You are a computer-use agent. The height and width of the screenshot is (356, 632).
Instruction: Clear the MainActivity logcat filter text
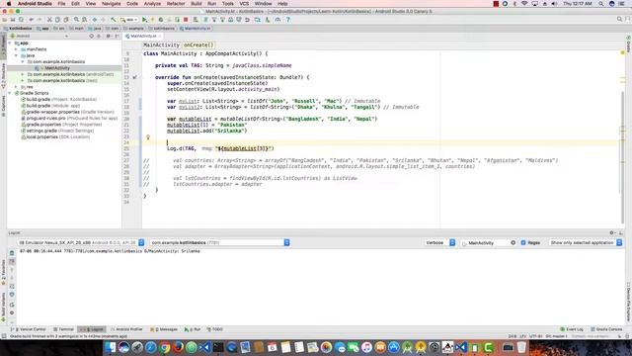click(x=513, y=242)
